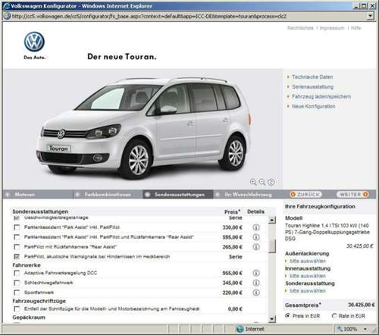Click the ZURÜCK button
The image size is (379, 335).
coord(306,194)
